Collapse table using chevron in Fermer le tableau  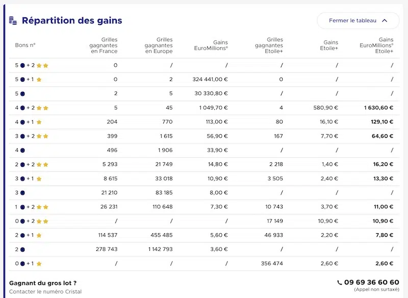385,20
